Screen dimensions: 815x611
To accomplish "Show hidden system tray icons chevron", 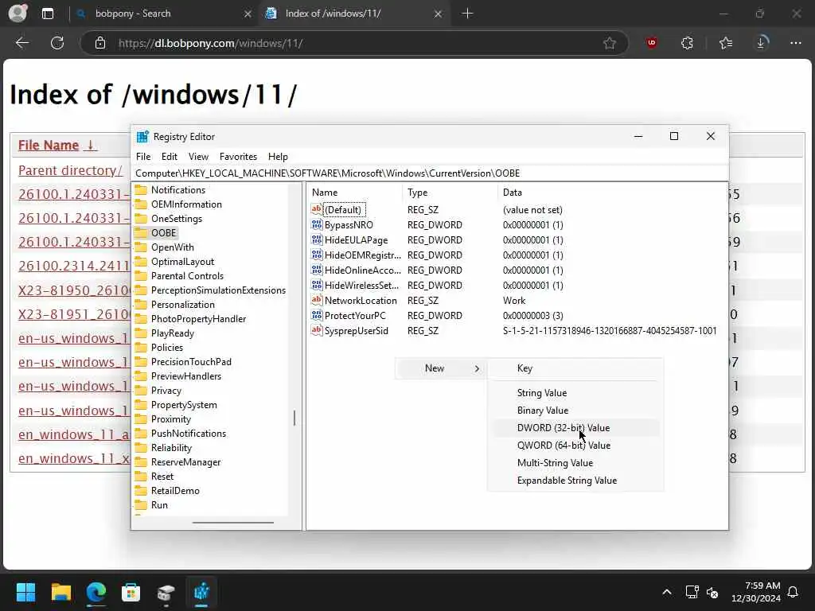I will pos(667,592).
